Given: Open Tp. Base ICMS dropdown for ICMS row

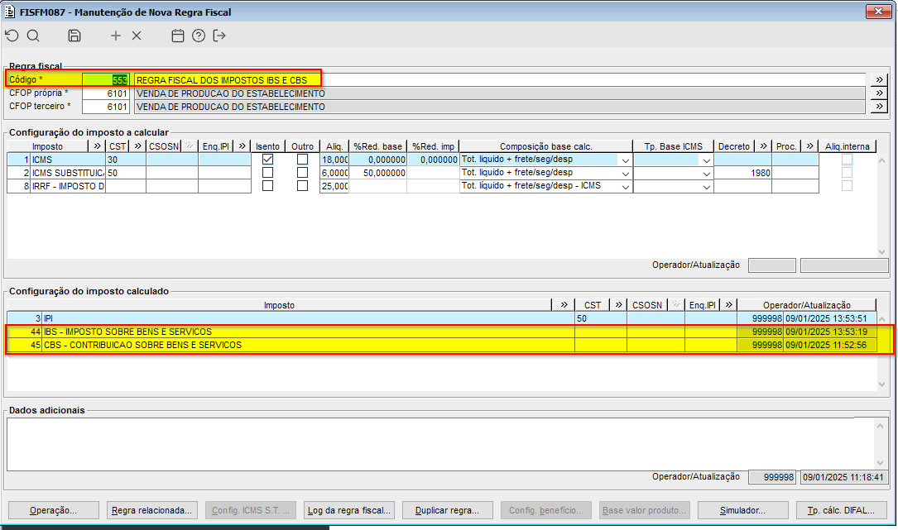Looking at the screenshot, I should point(707,160).
